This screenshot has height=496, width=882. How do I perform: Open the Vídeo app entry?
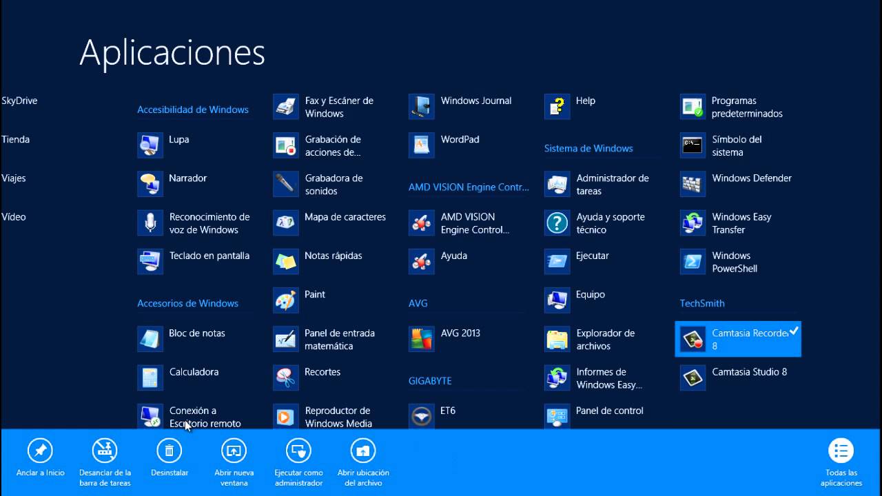(14, 216)
